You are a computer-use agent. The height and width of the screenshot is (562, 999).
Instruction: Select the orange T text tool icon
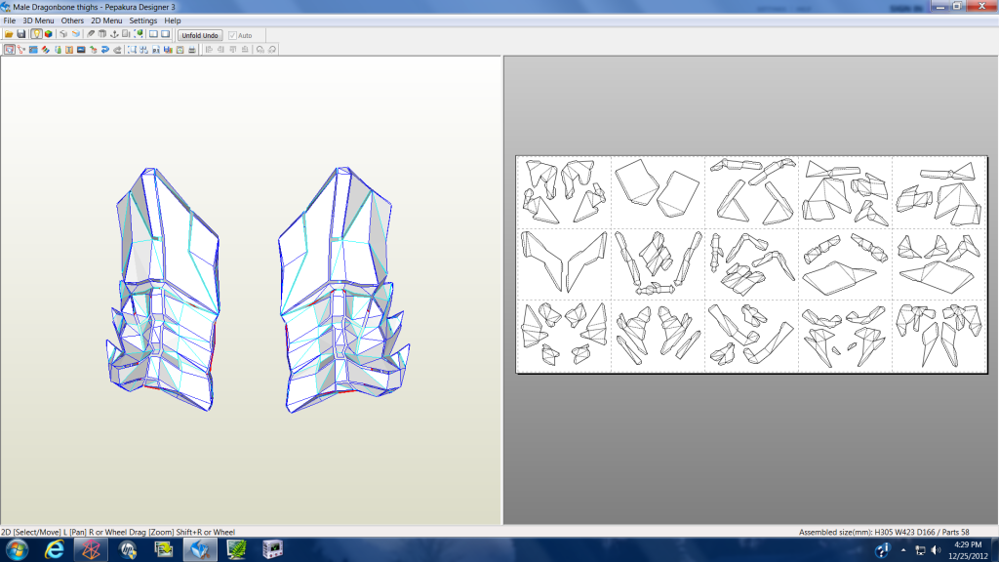[x=69, y=49]
